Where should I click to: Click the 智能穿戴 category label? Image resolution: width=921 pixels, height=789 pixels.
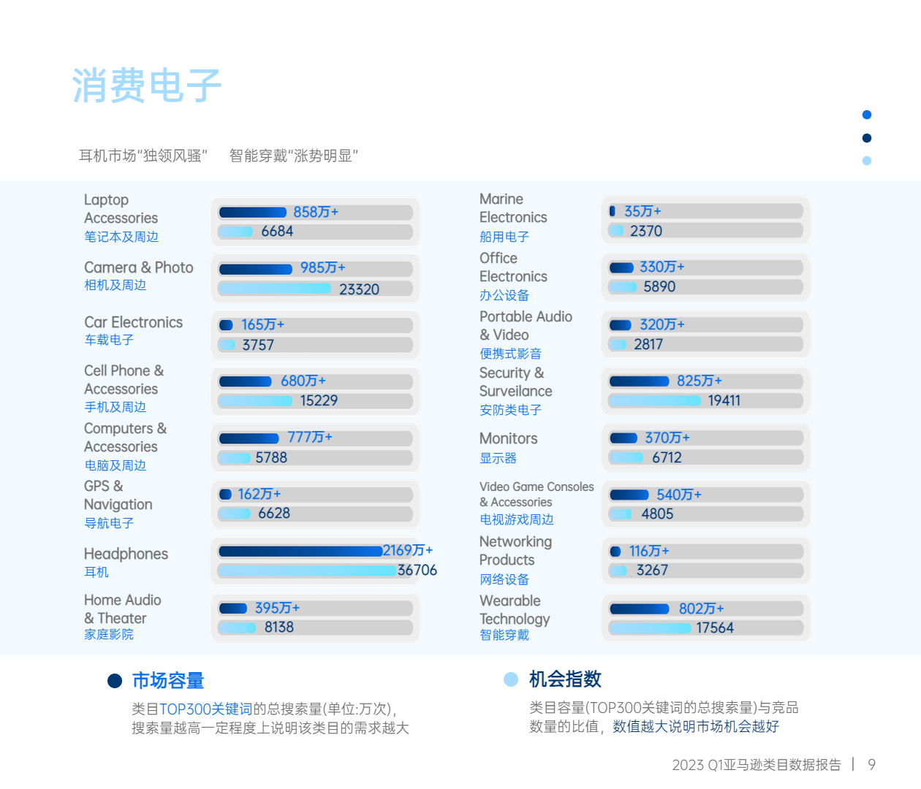(504, 635)
